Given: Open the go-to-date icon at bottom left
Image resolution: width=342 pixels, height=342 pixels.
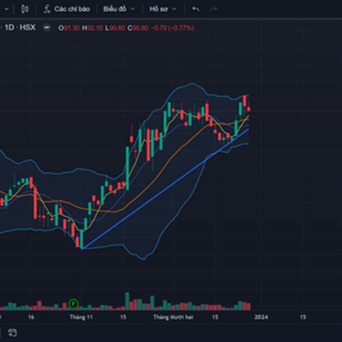Looking at the screenshot, I should [x=12, y=333].
